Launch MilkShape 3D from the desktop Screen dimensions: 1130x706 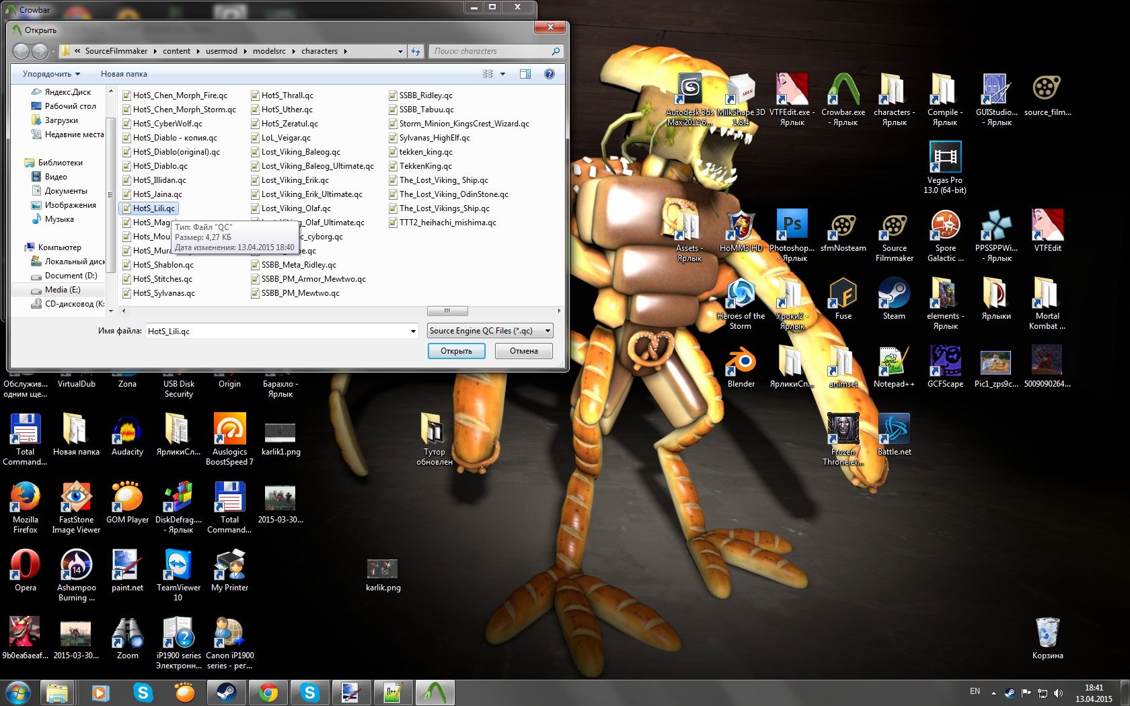(741, 100)
